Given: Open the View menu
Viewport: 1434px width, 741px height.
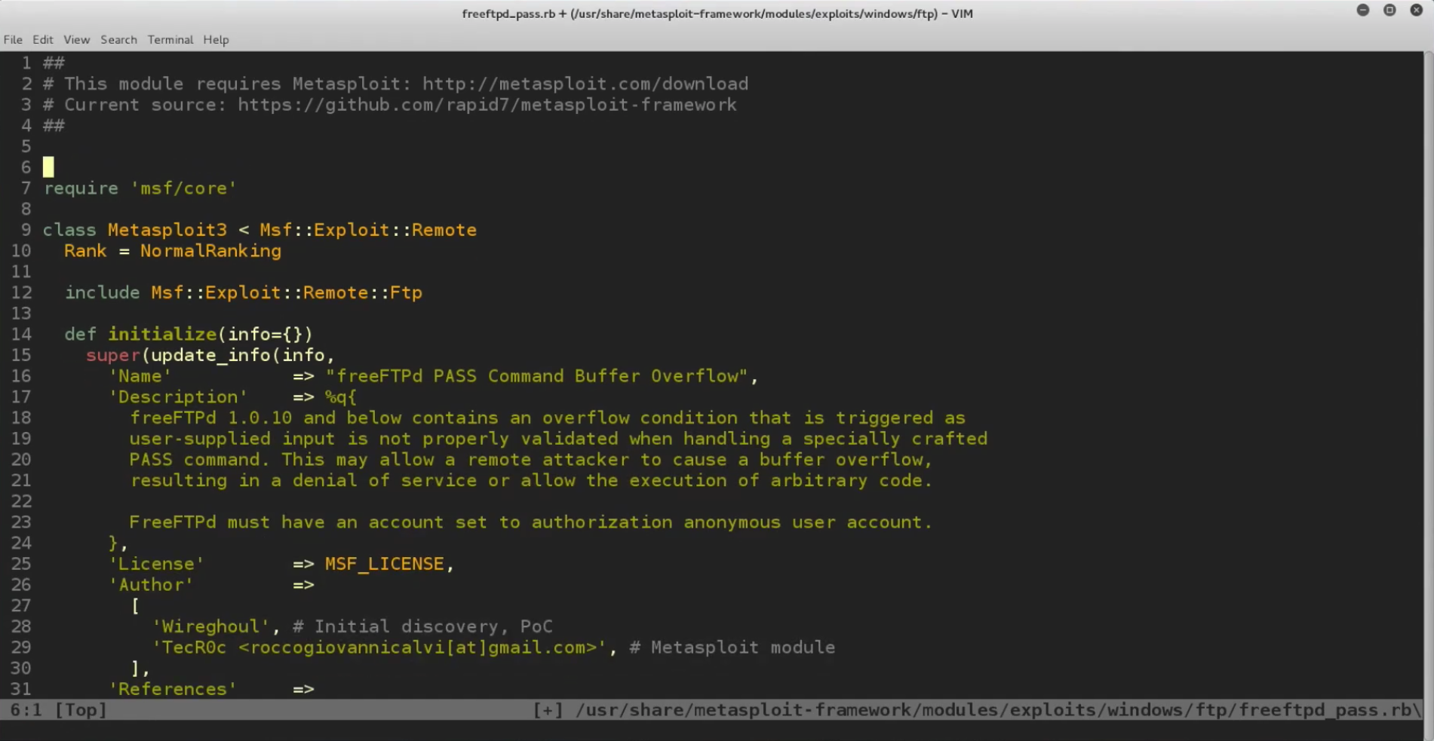Looking at the screenshot, I should point(76,40).
